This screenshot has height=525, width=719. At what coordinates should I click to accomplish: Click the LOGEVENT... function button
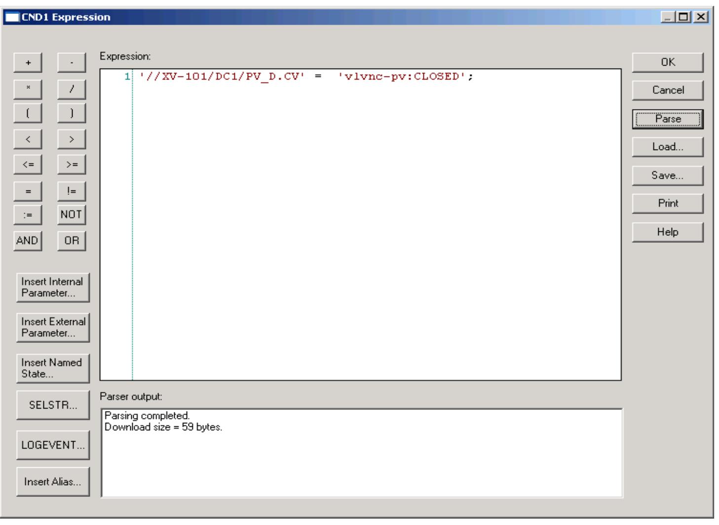[x=53, y=445]
